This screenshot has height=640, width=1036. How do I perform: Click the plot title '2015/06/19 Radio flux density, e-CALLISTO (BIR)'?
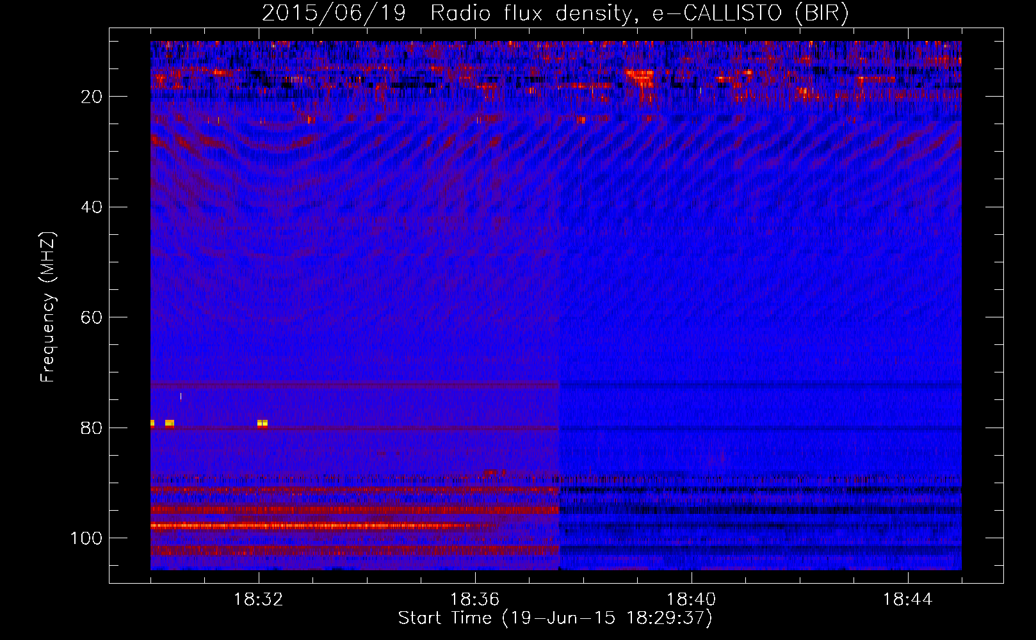point(555,13)
